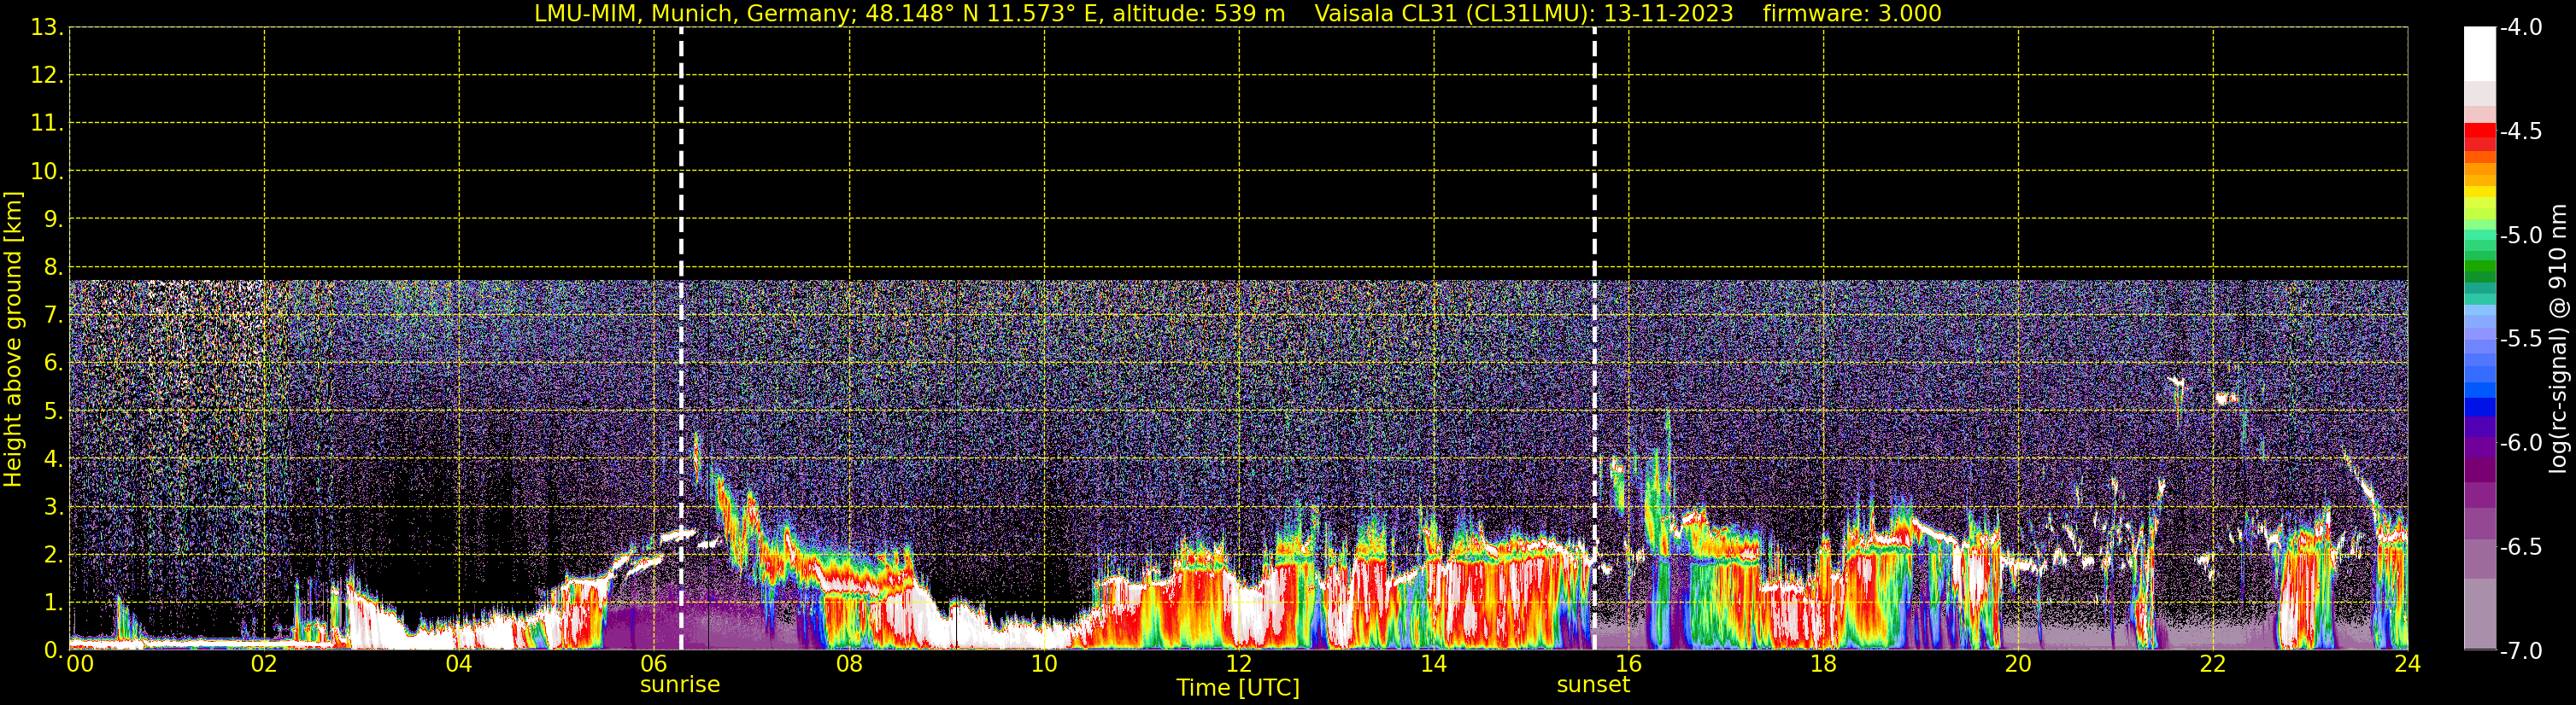Click the 10. label on the height axis
This screenshot has width=2576, height=705.
(x=47, y=172)
